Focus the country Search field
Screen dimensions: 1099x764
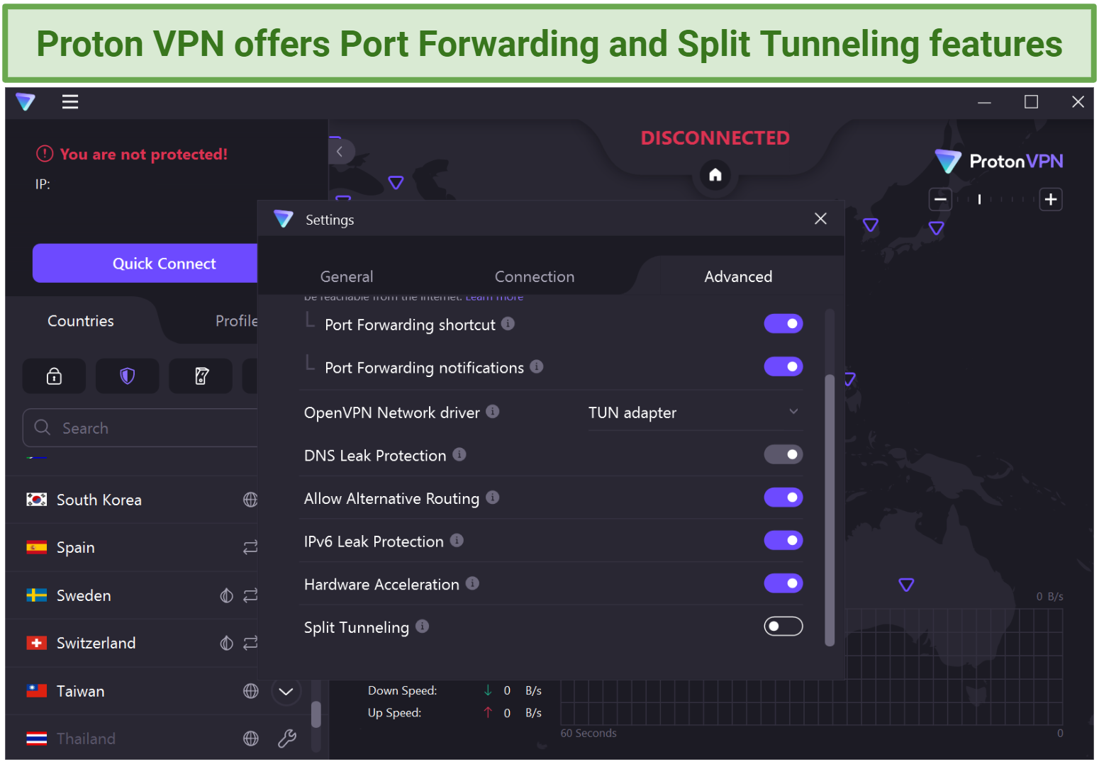pyautogui.click(x=140, y=428)
